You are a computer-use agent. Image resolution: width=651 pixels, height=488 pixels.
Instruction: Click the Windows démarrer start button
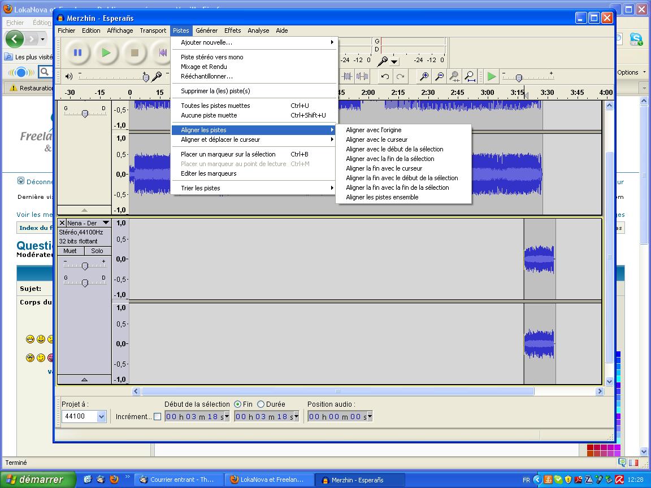click(35, 480)
